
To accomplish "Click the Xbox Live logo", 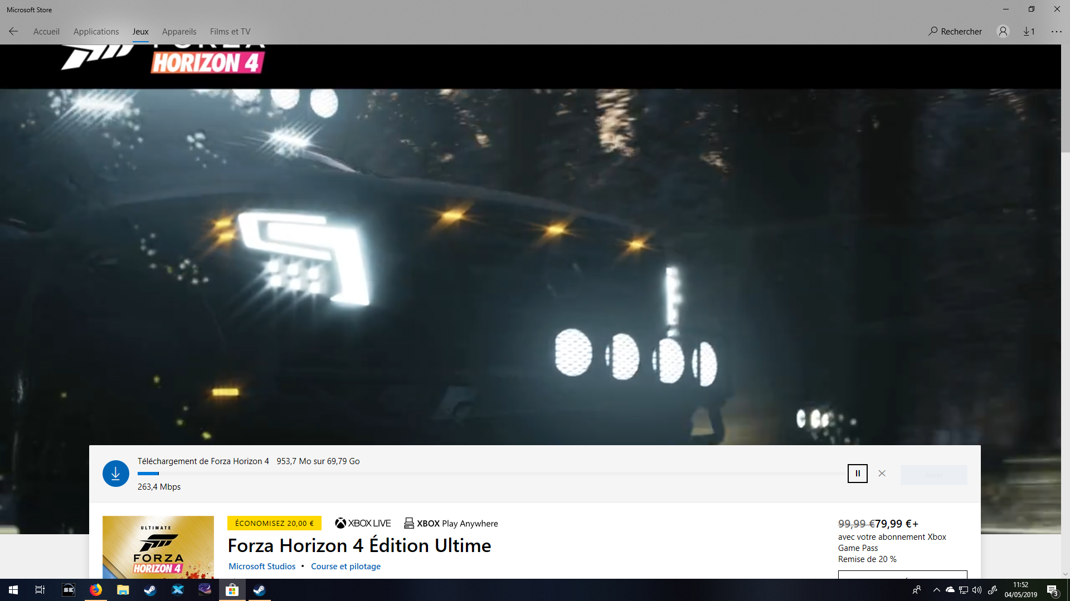I will click(363, 523).
